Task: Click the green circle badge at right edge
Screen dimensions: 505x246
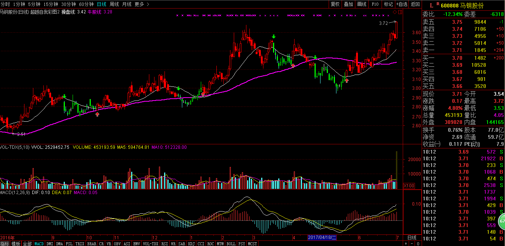Action: click(x=502, y=222)
